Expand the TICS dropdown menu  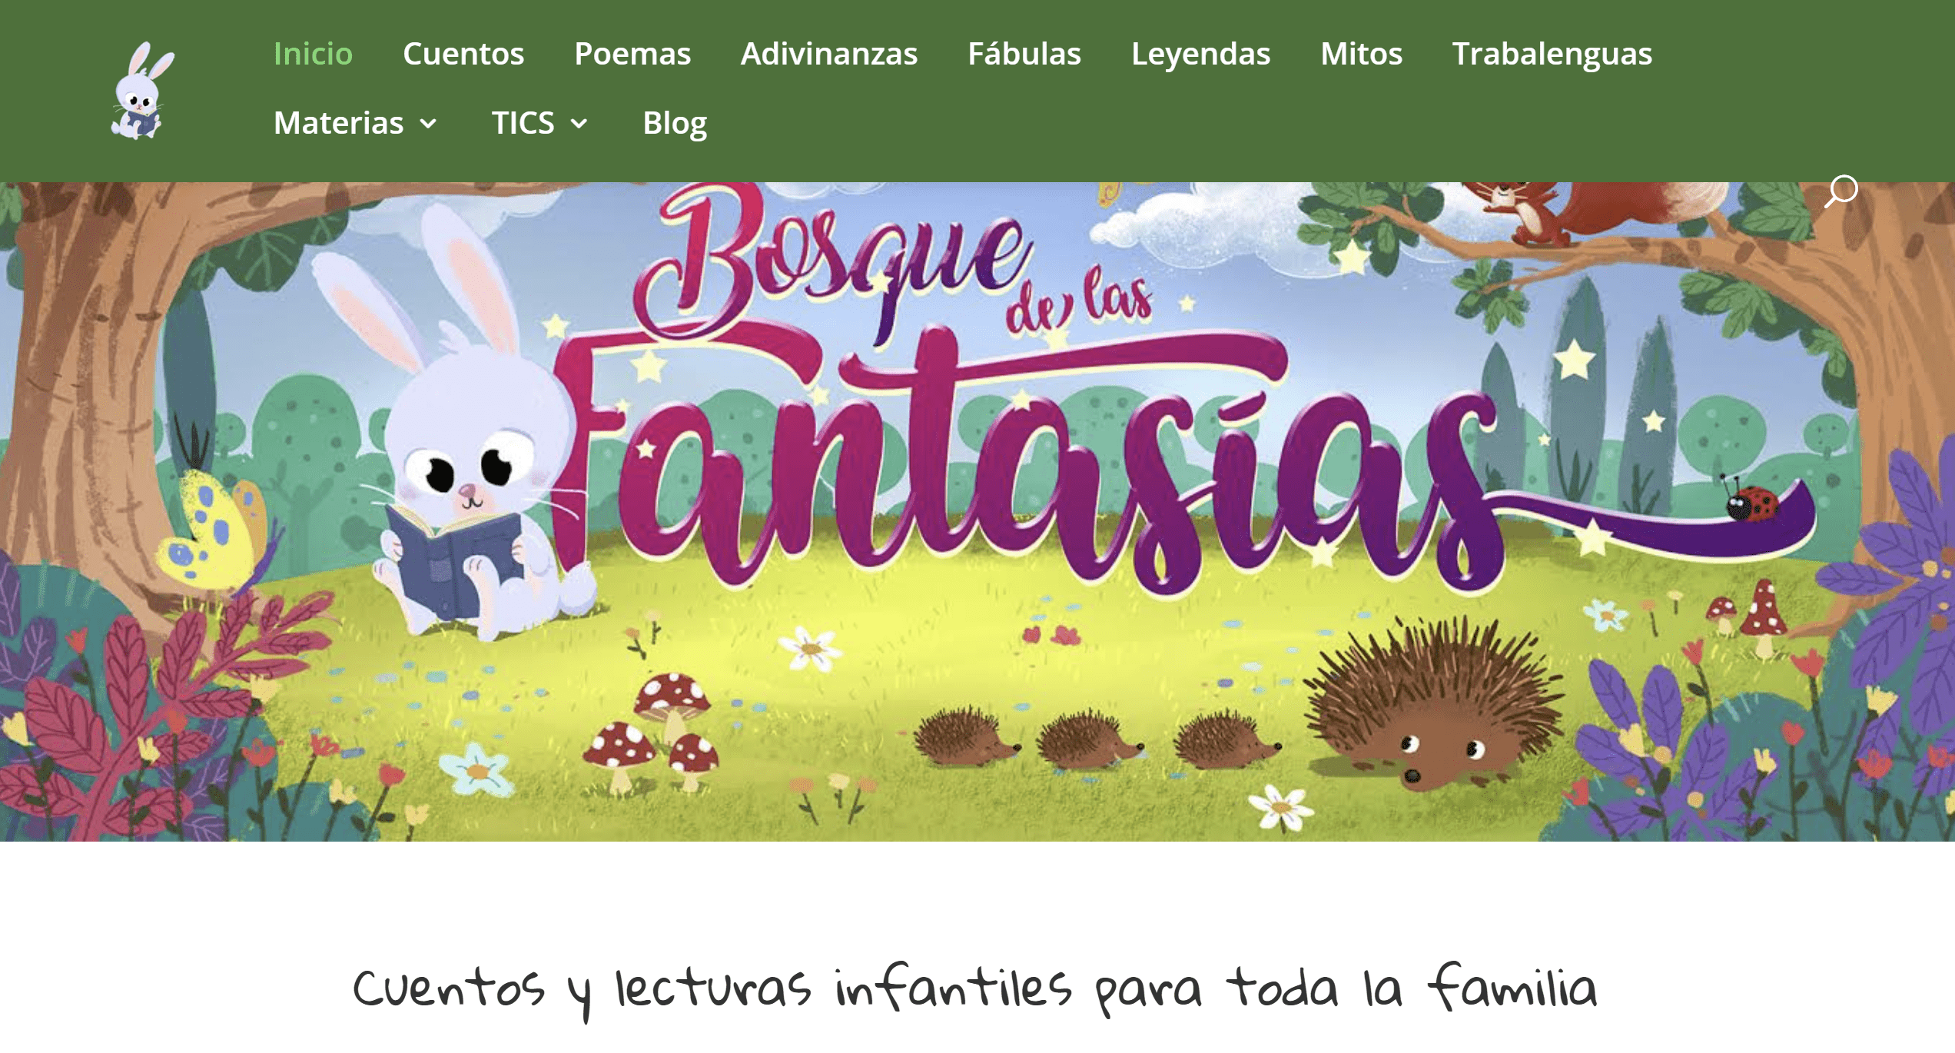pos(539,123)
